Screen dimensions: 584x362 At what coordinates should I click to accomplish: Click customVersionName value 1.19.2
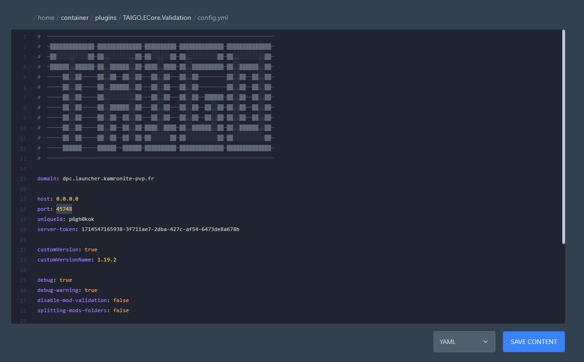pos(107,260)
